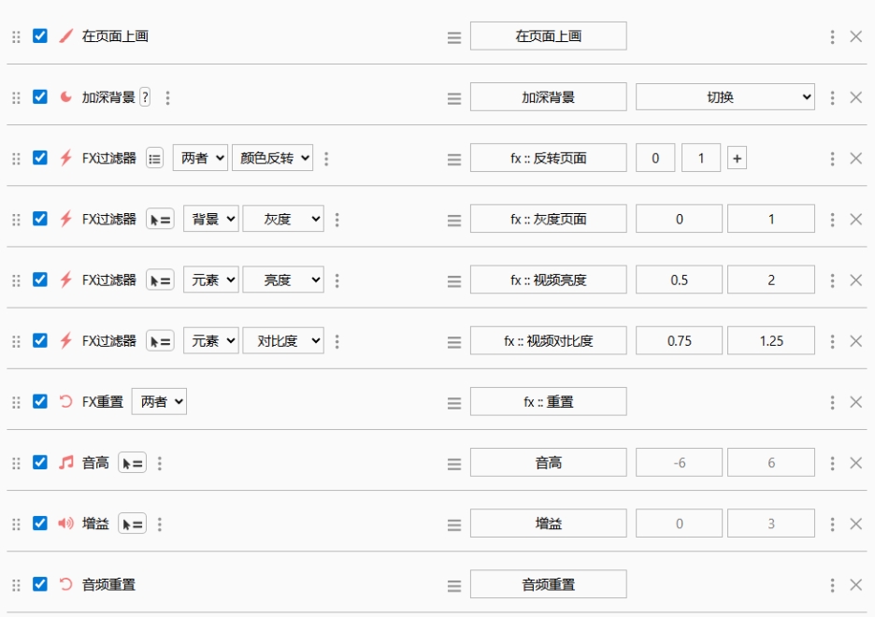
Task: Open the far-right options menu for 增益 row
Action: pos(832,524)
